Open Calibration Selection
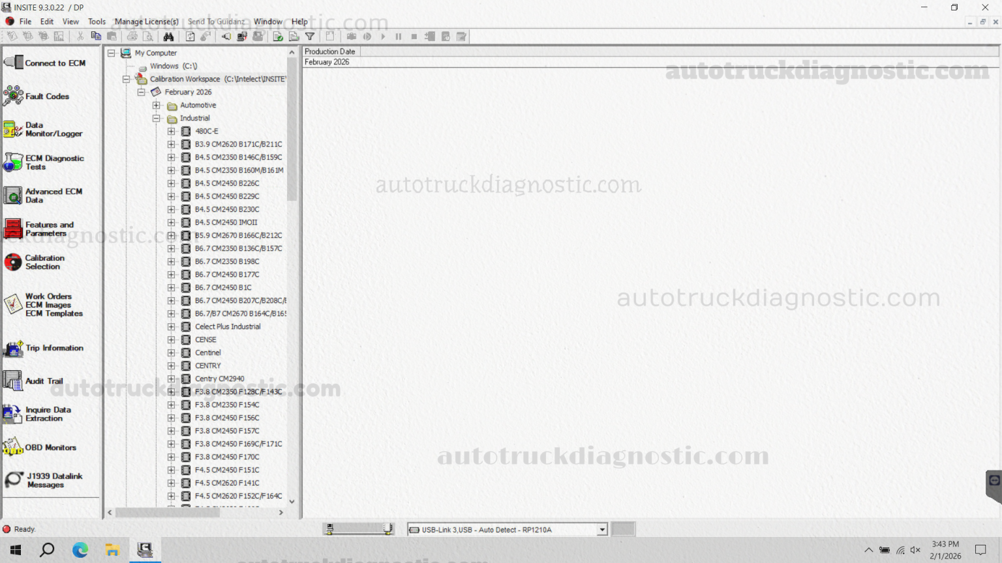 pos(35,262)
